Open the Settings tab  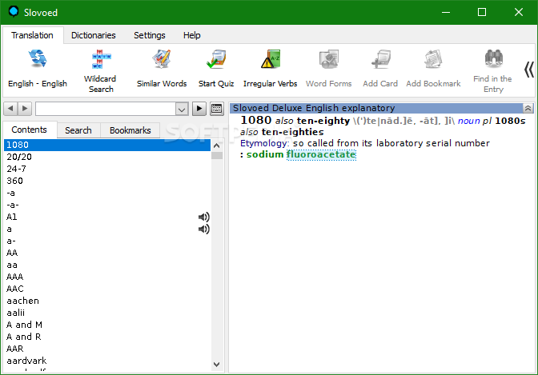[x=150, y=35]
